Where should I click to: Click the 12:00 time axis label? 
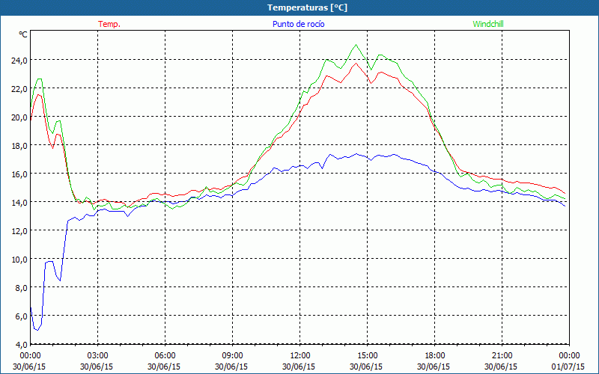[x=300, y=356]
